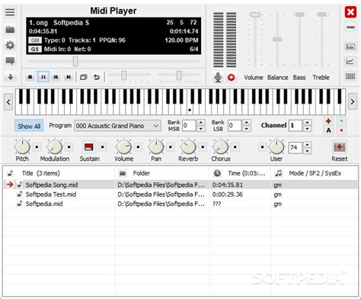The image size is (361, 299).
Task: Decrease Bank MSB value
Action: point(201,129)
